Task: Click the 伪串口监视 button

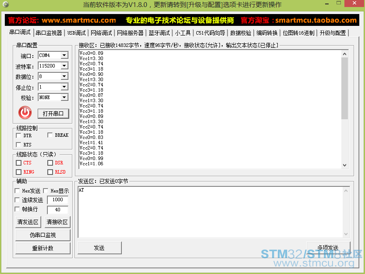Action: point(43,235)
